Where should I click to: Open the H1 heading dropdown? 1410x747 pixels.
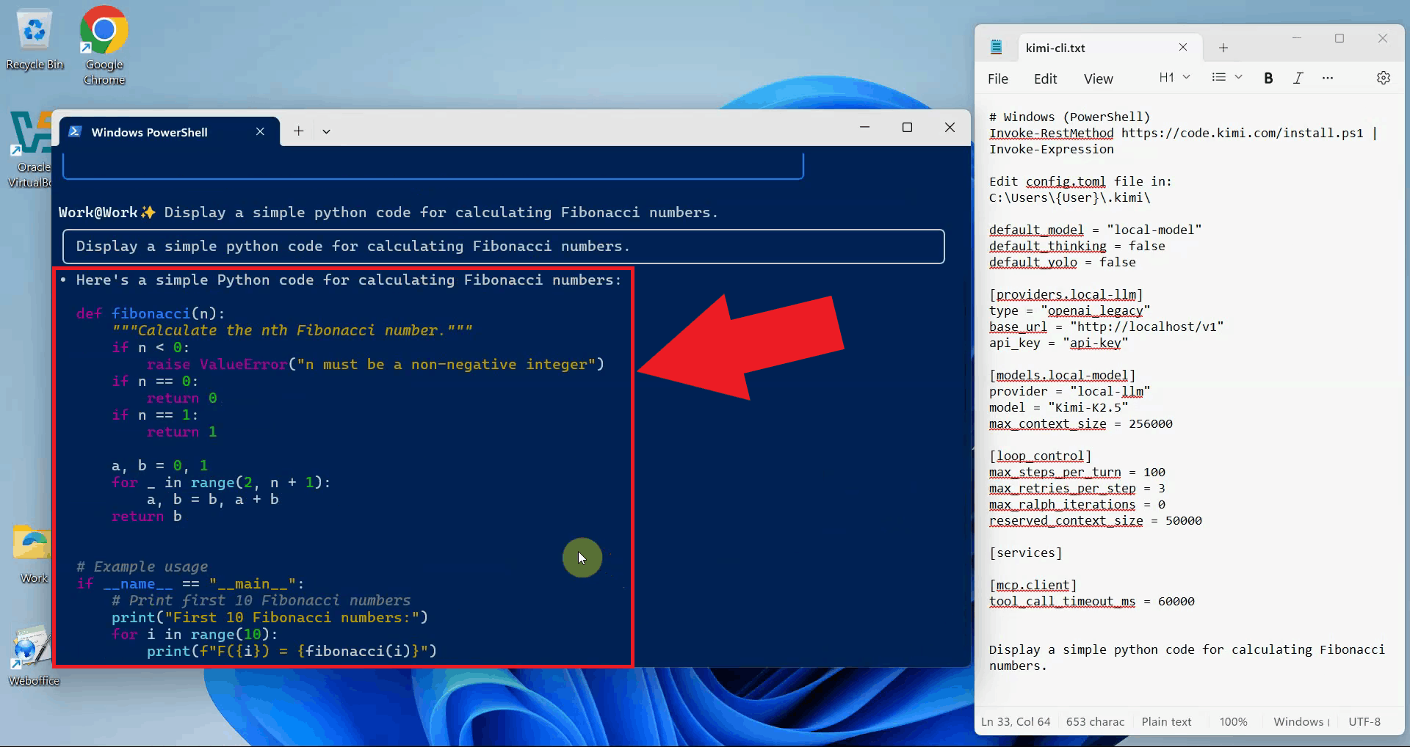1174,78
